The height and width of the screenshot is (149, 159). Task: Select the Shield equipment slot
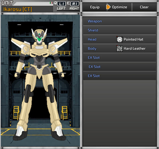pyautogui.click(x=120, y=30)
